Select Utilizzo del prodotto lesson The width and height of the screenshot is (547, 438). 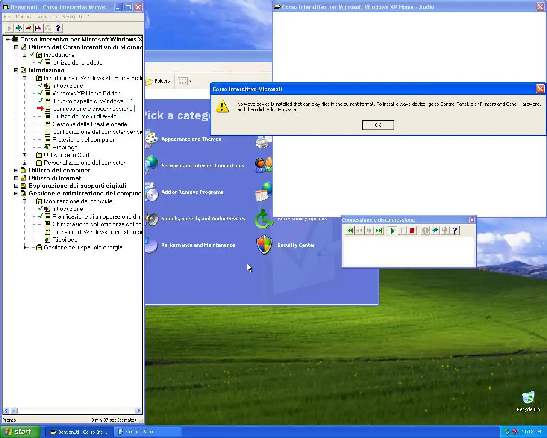click(77, 62)
